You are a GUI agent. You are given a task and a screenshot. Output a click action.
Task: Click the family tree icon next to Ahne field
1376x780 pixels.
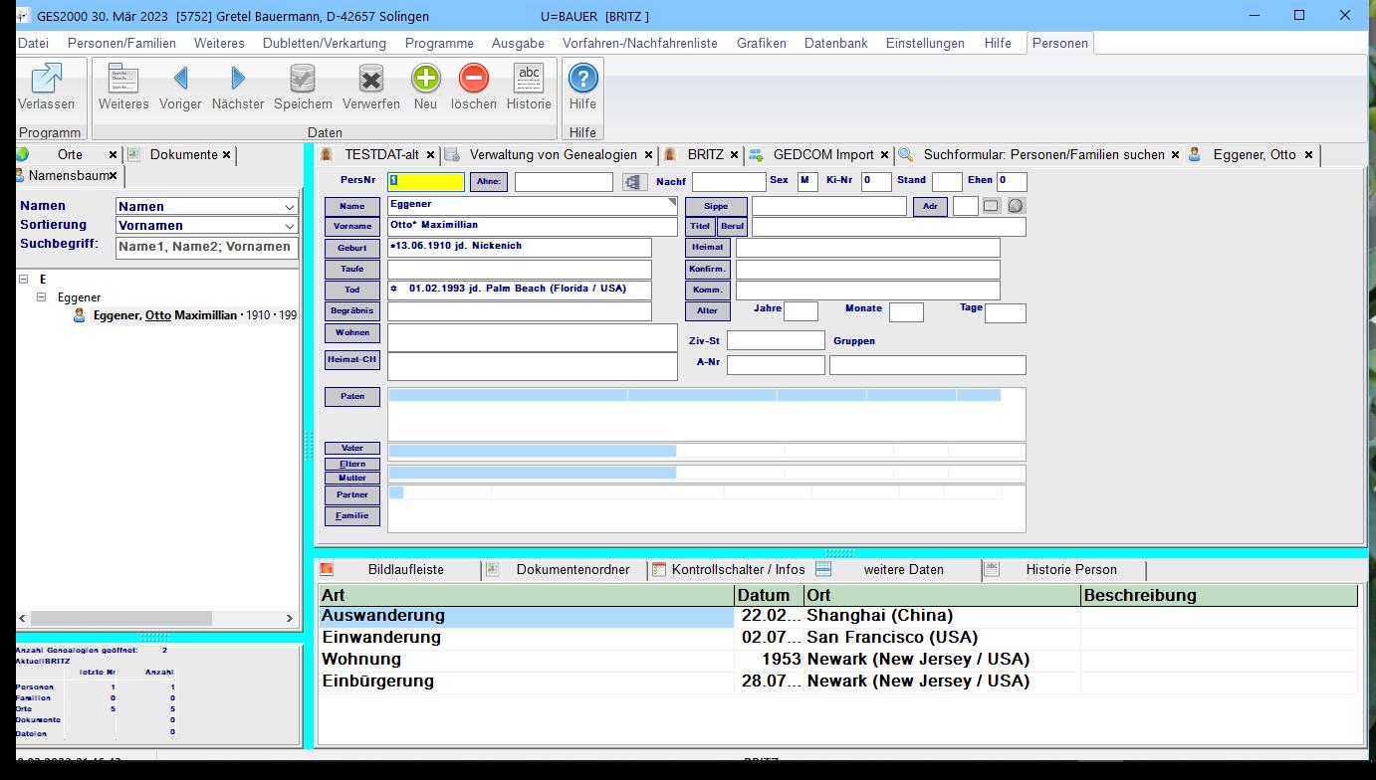tap(633, 182)
